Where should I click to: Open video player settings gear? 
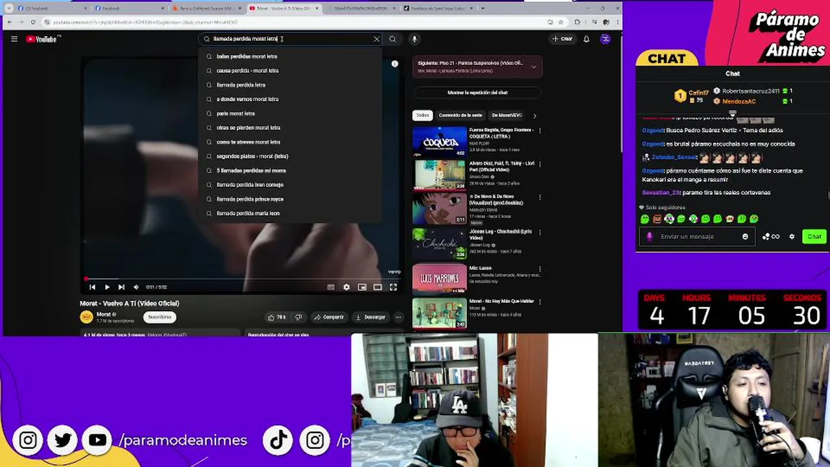click(x=346, y=287)
